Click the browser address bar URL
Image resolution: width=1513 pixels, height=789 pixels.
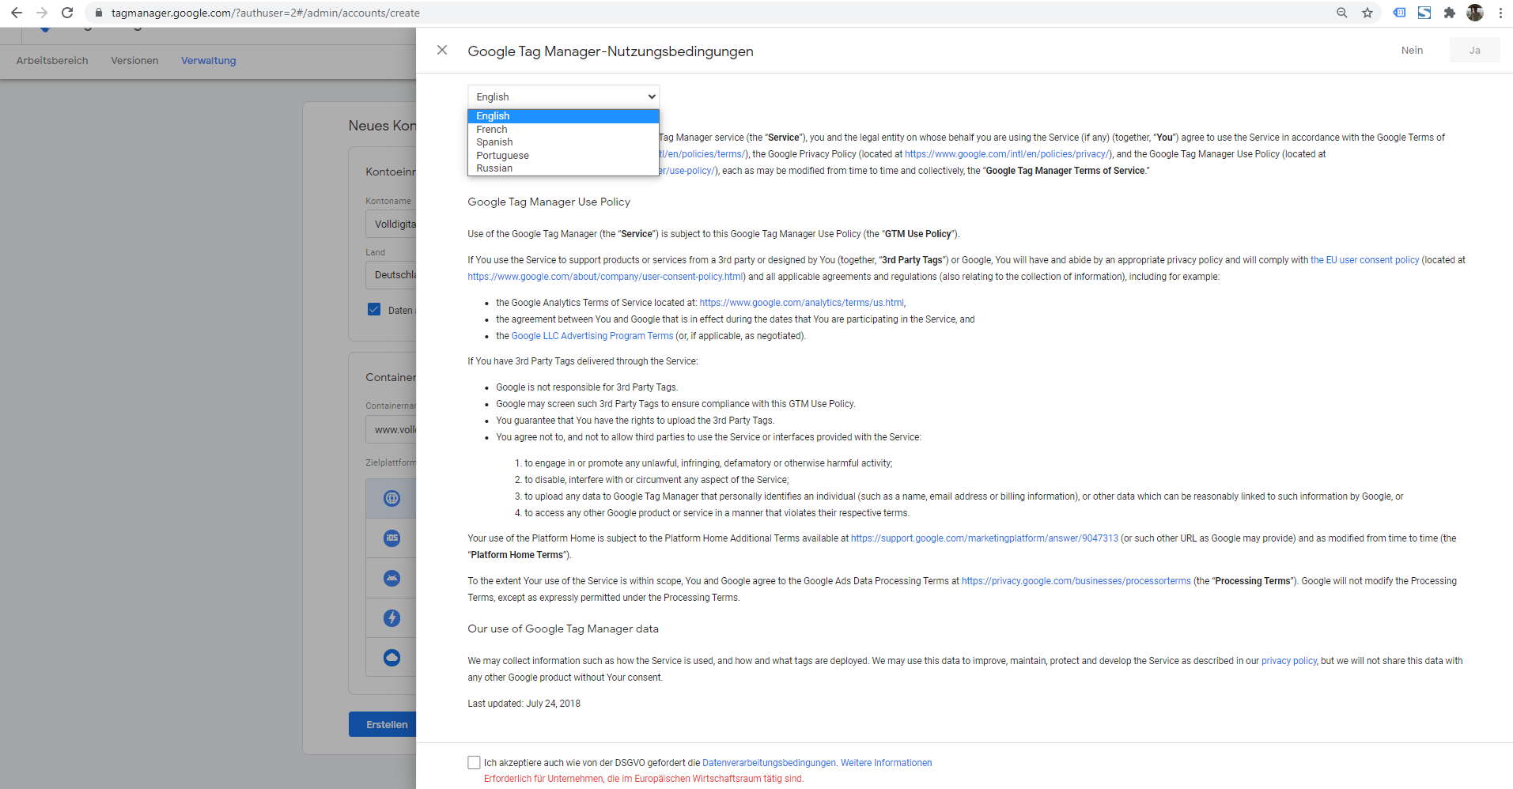(266, 13)
